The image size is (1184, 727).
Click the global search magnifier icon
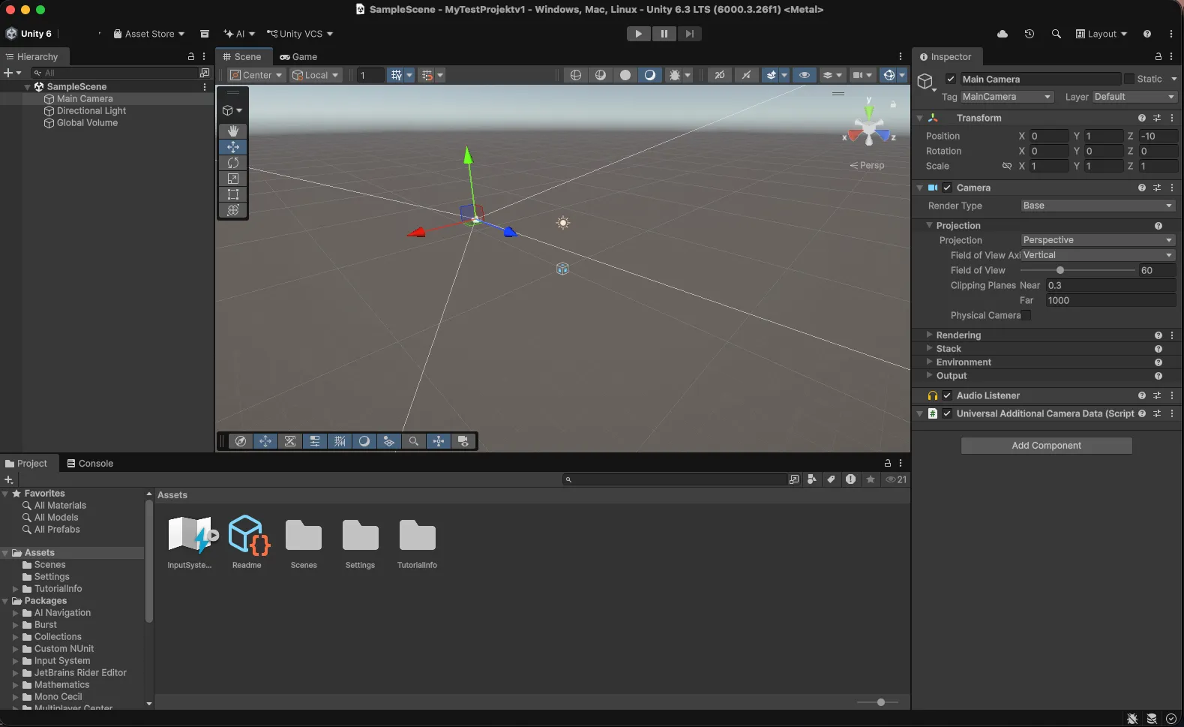click(1057, 34)
